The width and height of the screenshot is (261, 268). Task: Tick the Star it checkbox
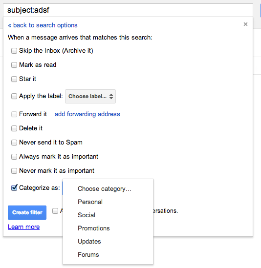click(x=14, y=79)
